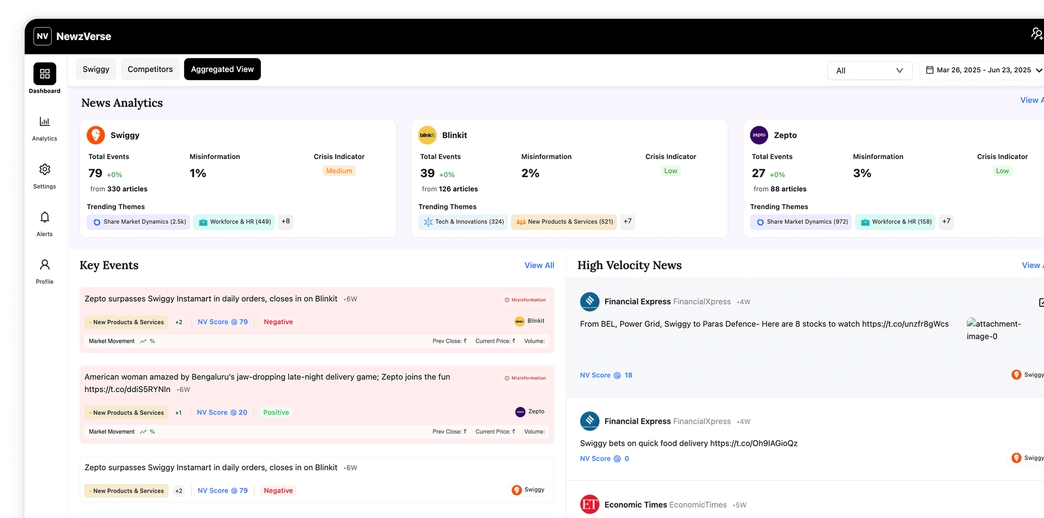Click Market Movement trend icon in first event
Image resolution: width=1044 pixels, height=518 pixels.
[143, 341]
